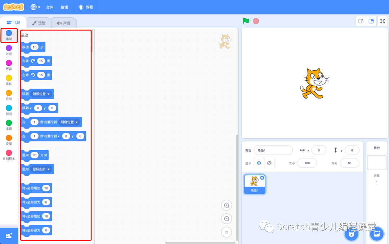Zoom in on the code workspace
The width and height of the screenshot is (389, 244).
[x=227, y=205]
